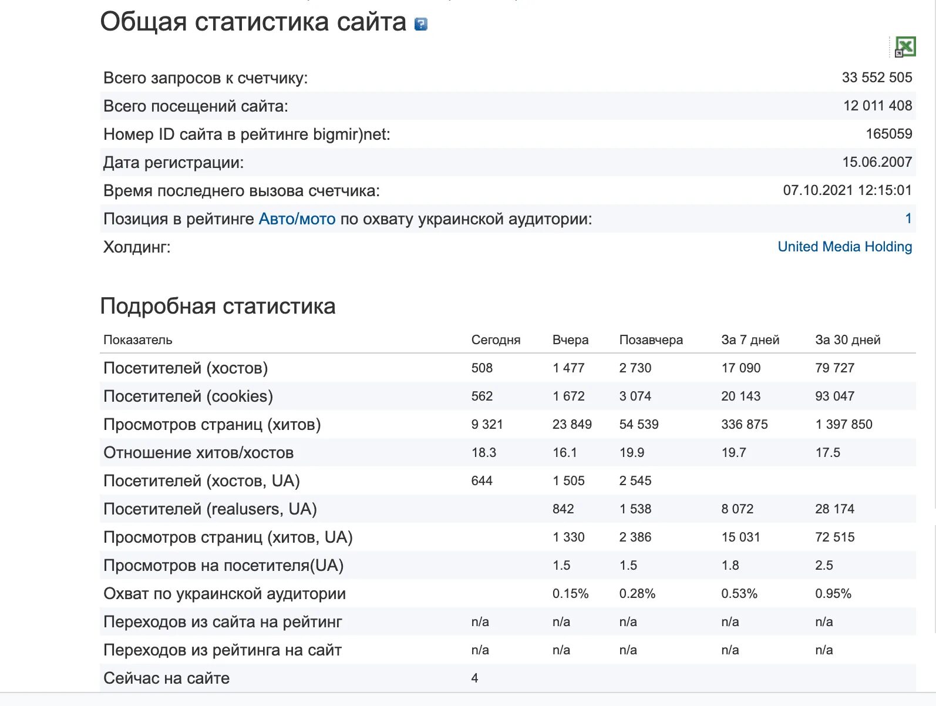Select 30-day views per visitor 2.5
936x706 pixels.
point(824,565)
